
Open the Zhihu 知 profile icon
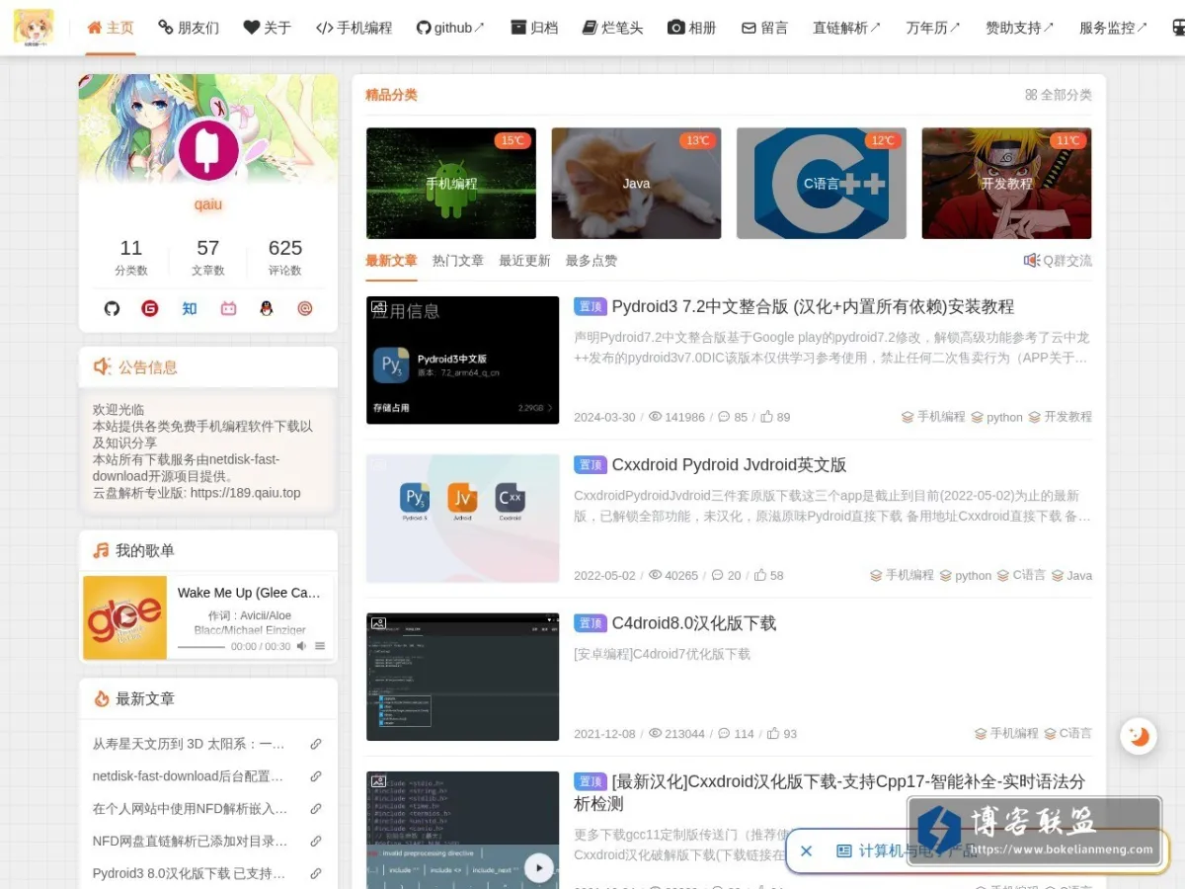point(189,308)
